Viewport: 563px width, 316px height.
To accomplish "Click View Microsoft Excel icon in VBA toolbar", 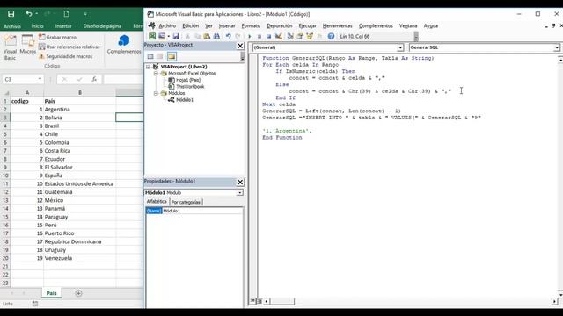I will [152, 36].
